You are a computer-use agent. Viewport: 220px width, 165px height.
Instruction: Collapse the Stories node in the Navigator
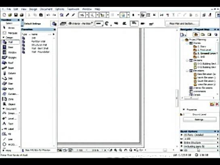point(187,43)
